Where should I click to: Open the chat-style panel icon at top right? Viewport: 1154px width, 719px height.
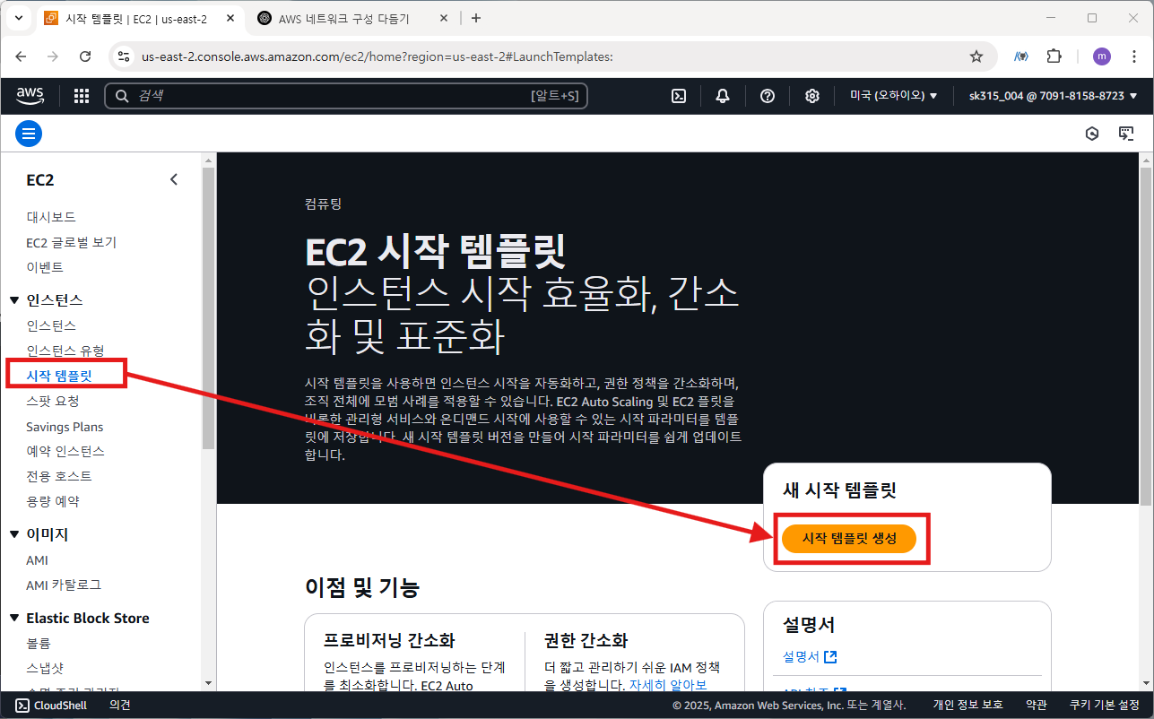pos(1126,134)
